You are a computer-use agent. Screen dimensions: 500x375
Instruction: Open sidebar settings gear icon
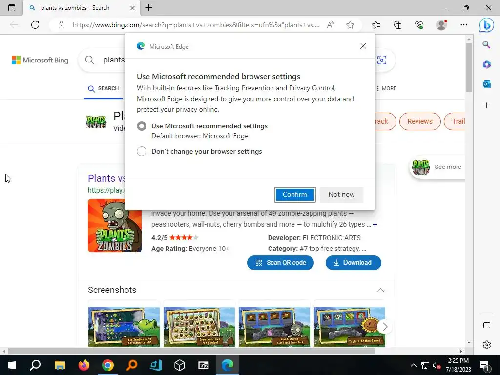point(487,345)
